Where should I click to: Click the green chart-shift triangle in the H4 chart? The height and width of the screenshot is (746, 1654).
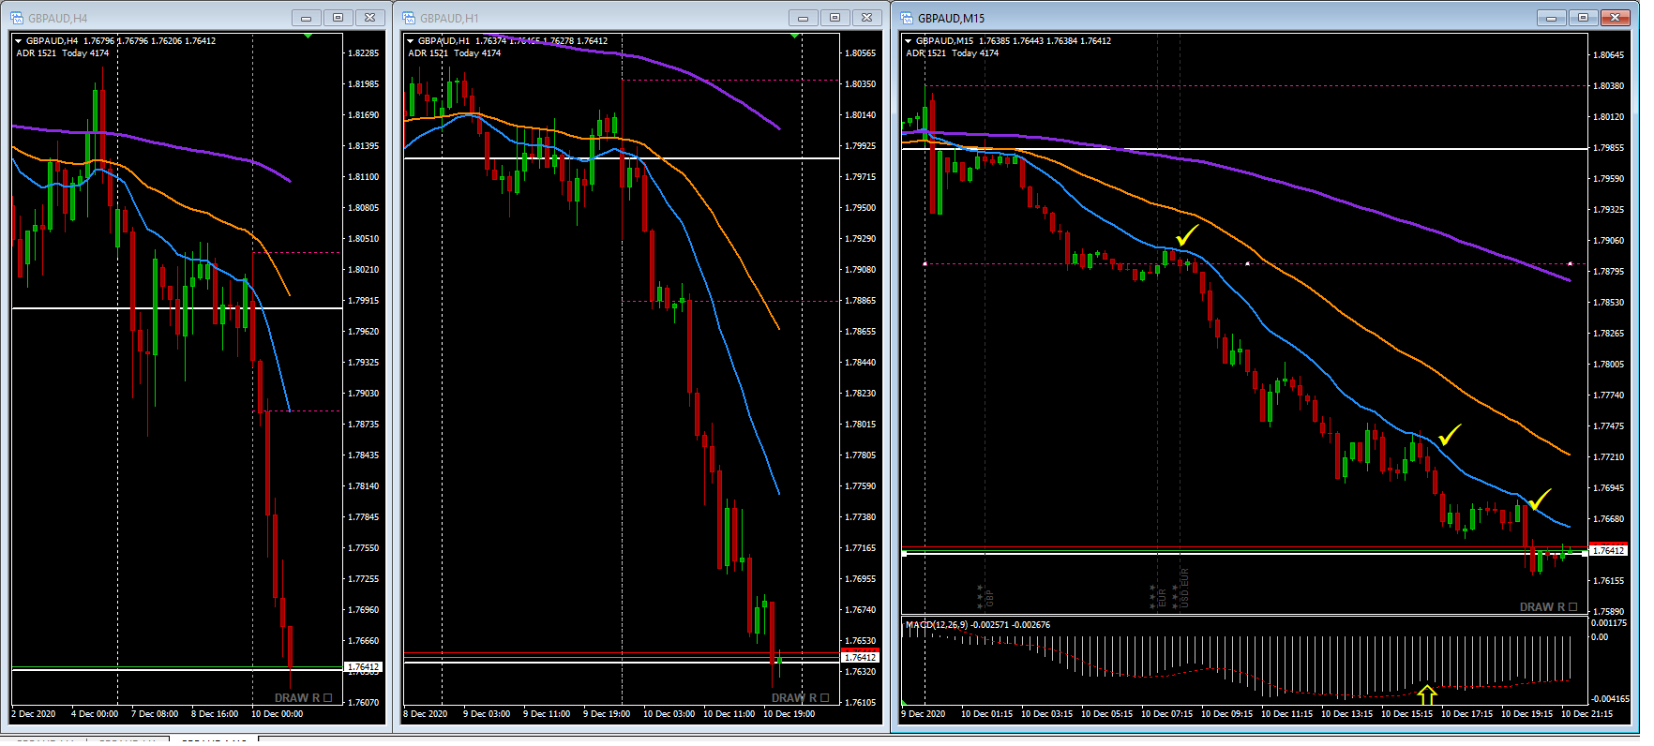click(x=308, y=36)
